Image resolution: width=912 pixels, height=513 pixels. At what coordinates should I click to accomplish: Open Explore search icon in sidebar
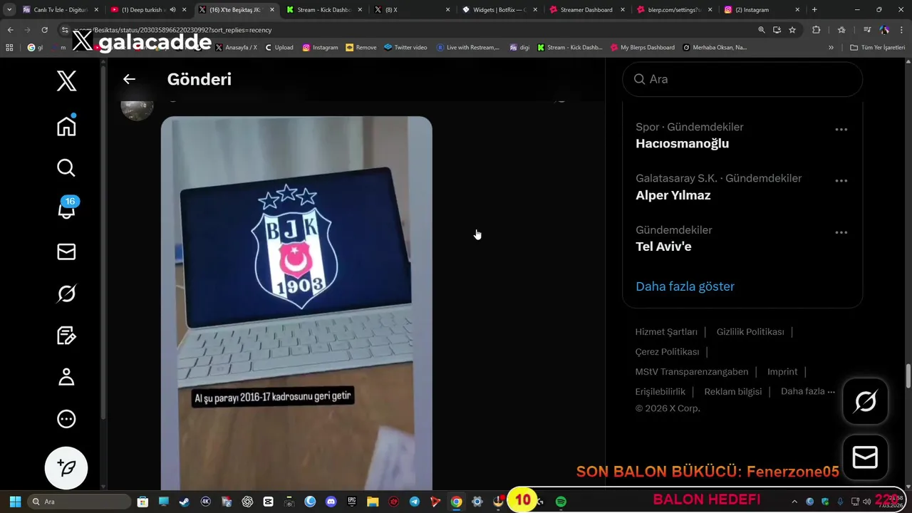coord(66,168)
